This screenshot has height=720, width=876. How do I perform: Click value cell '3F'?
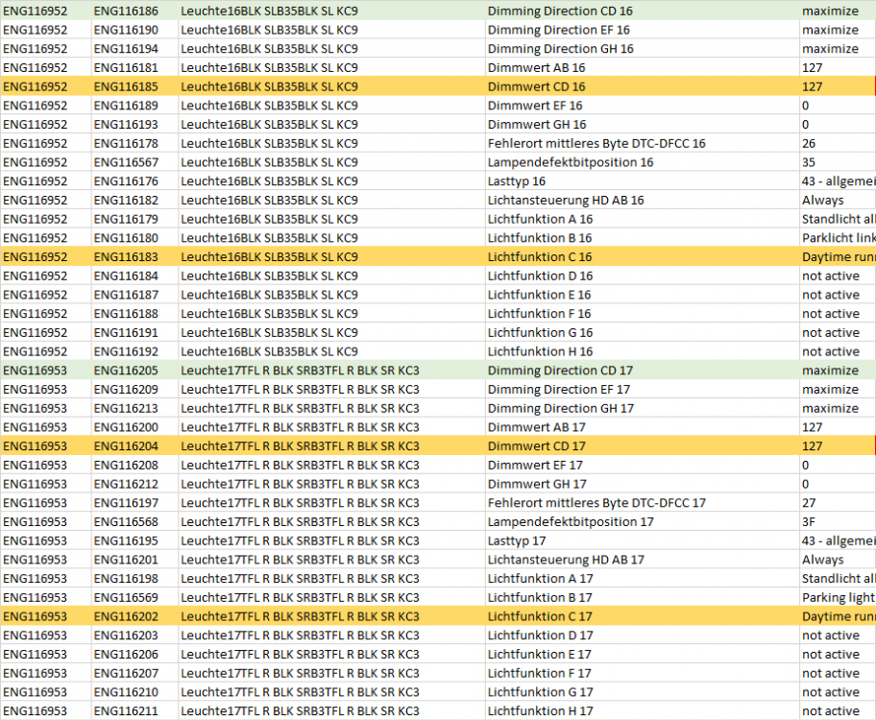pyautogui.click(x=838, y=522)
